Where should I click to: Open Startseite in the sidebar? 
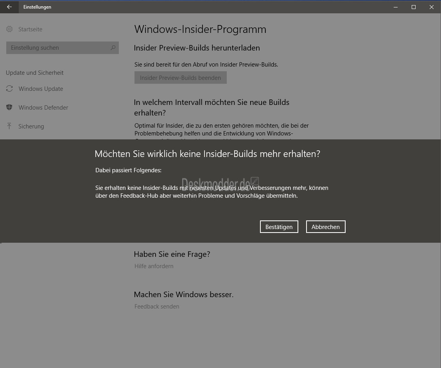tap(30, 29)
